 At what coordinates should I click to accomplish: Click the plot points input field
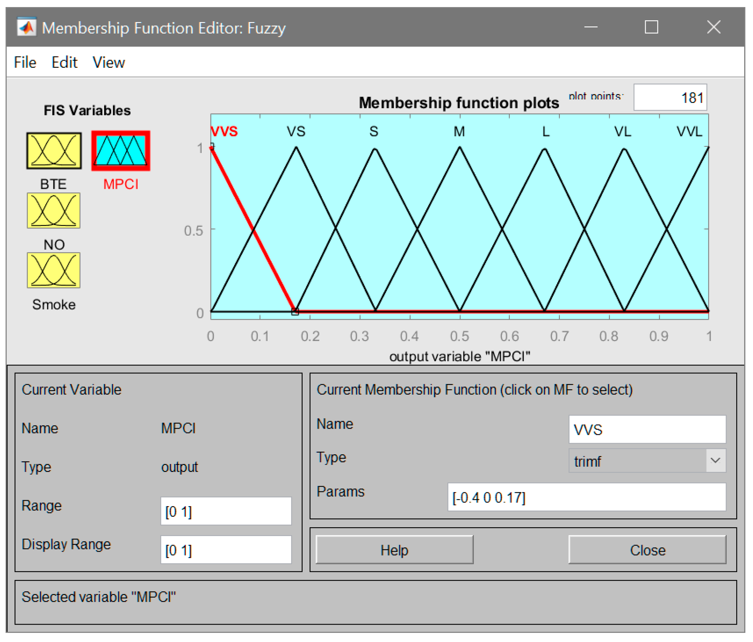pyautogui.click(x=670, y=97)
